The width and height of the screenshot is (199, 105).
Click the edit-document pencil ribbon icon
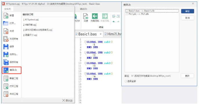[114, 16]
